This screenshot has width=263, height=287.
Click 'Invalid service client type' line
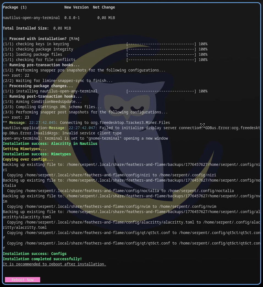click(x=92, y=133)
